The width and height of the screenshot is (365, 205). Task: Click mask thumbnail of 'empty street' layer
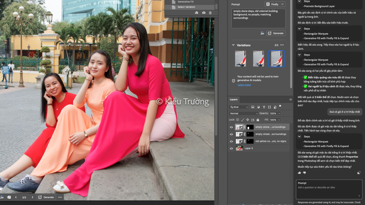click(x=250, y=134)
